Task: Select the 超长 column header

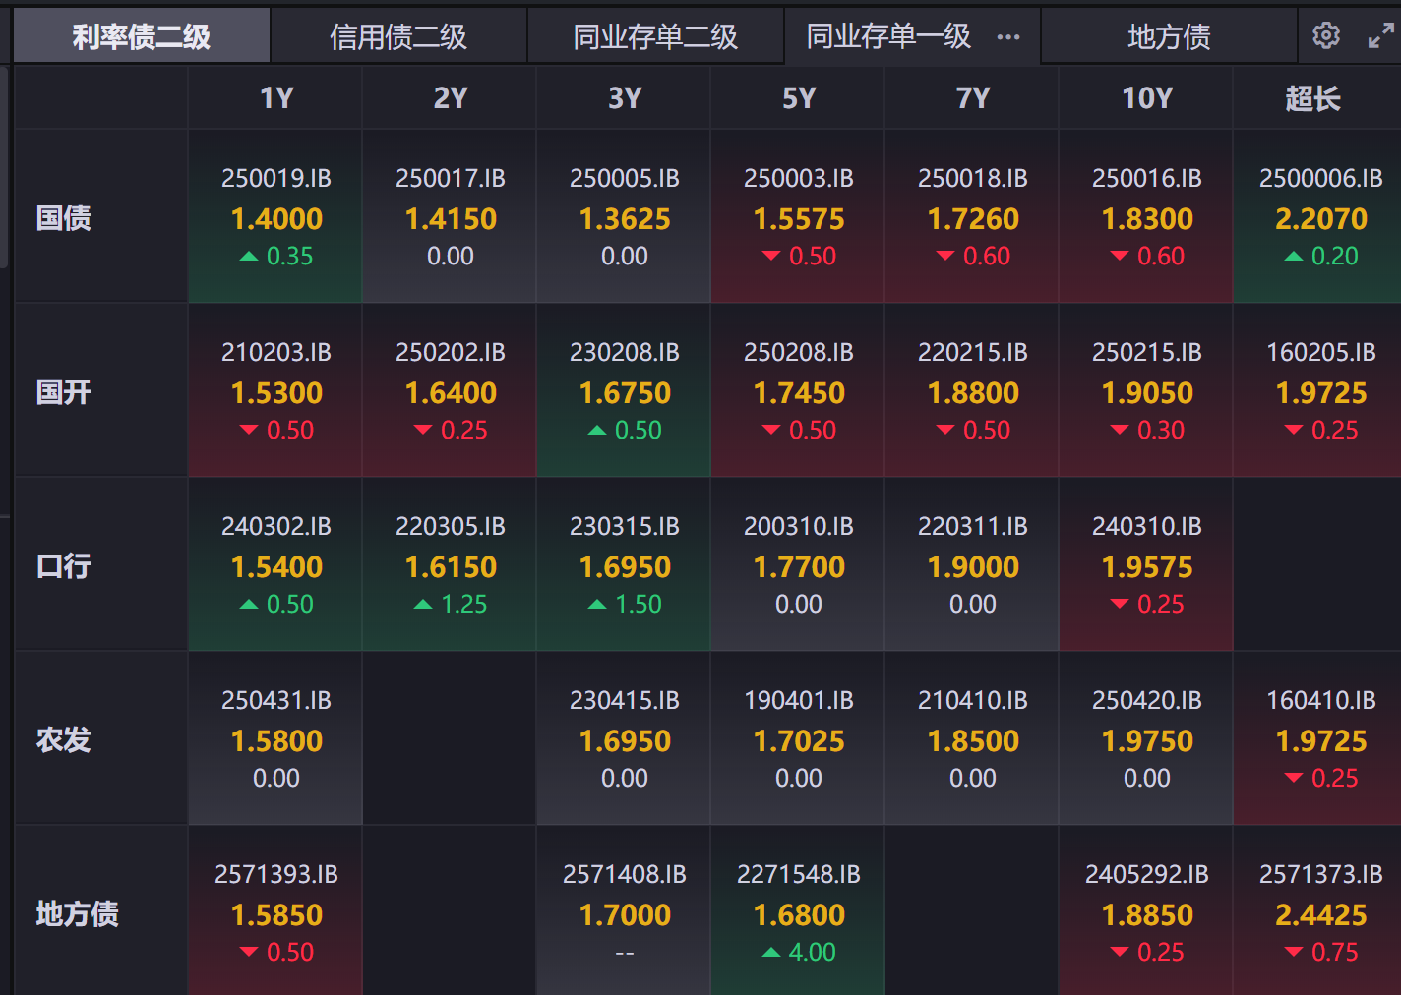Action: pyautogui.click(x=1312, y=98)
